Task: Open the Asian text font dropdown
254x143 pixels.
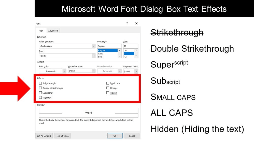Action: (x=93, y=46)
